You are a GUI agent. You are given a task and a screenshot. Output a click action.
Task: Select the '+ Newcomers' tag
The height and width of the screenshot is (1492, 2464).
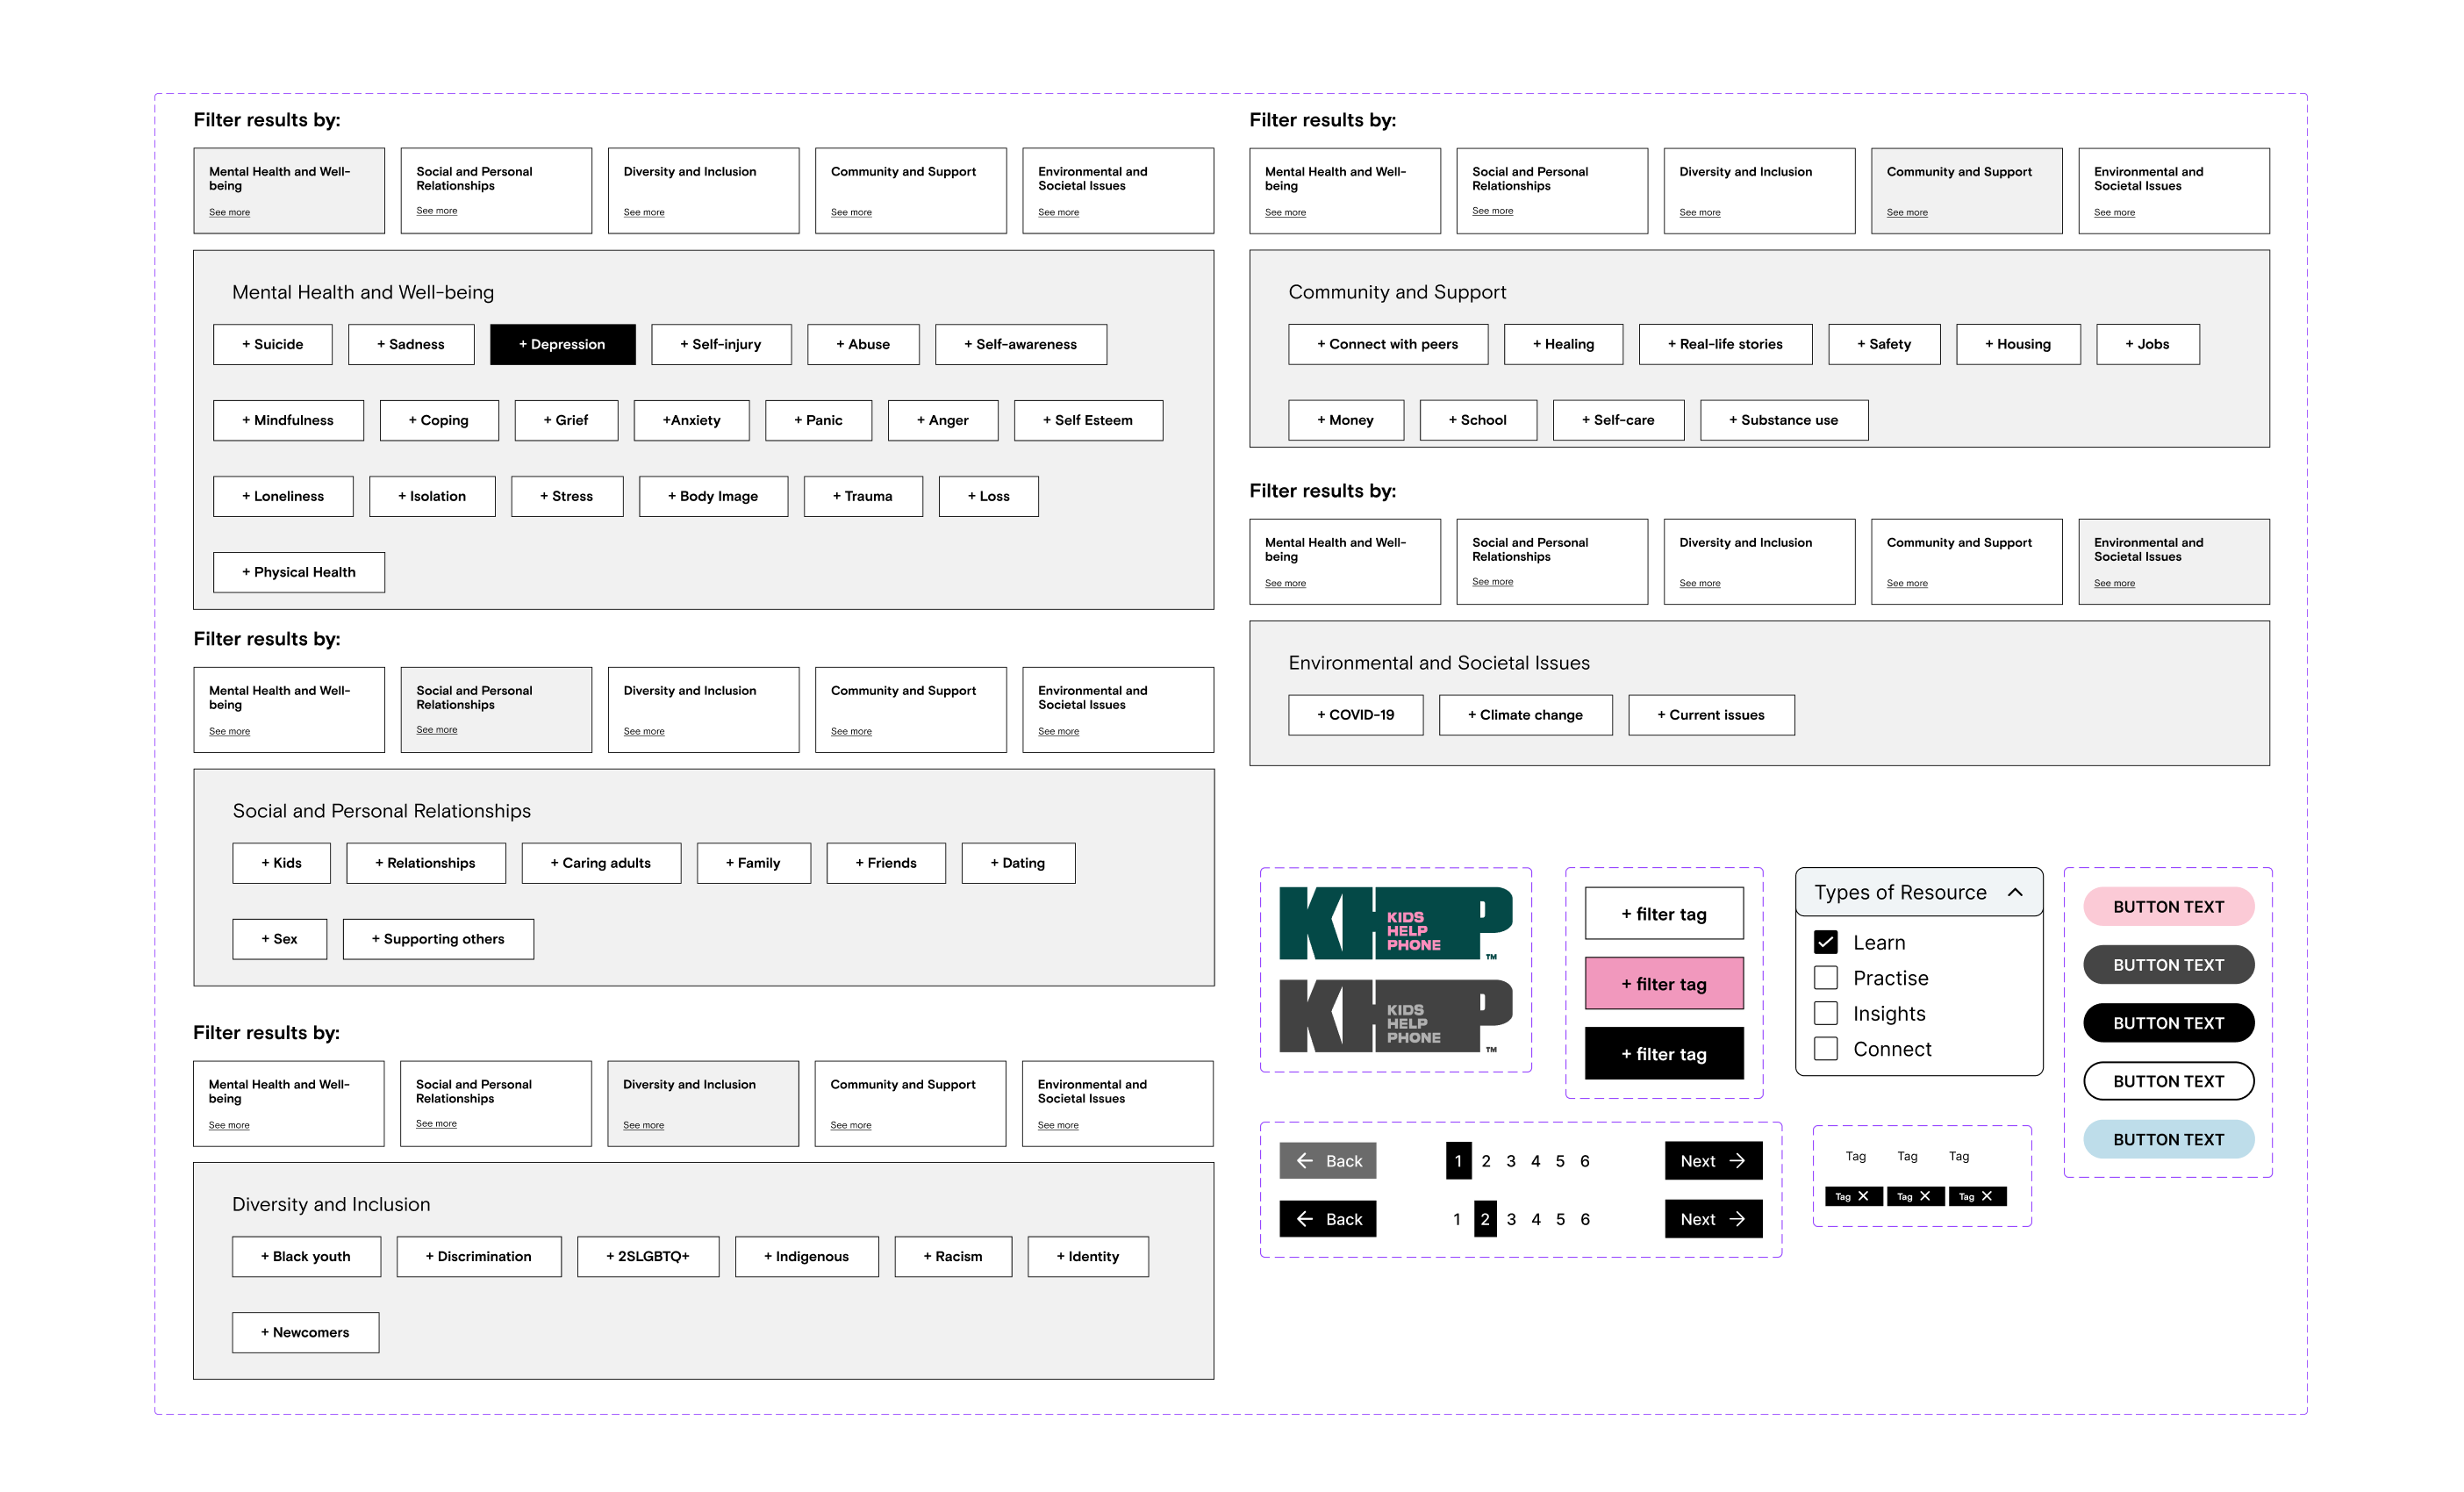click(x=305, y=1333)
